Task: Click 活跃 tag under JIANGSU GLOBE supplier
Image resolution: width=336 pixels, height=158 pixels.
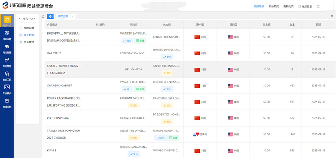Action: point(167,105)
